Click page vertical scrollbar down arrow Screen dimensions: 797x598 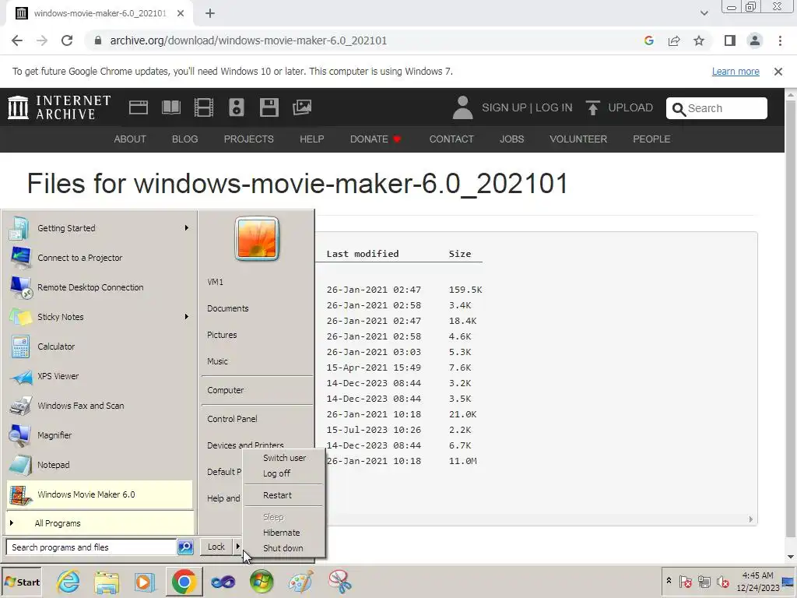point(791,557)
